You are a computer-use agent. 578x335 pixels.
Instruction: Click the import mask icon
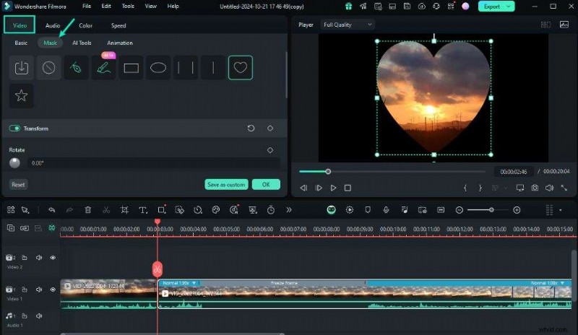point(22,68)
